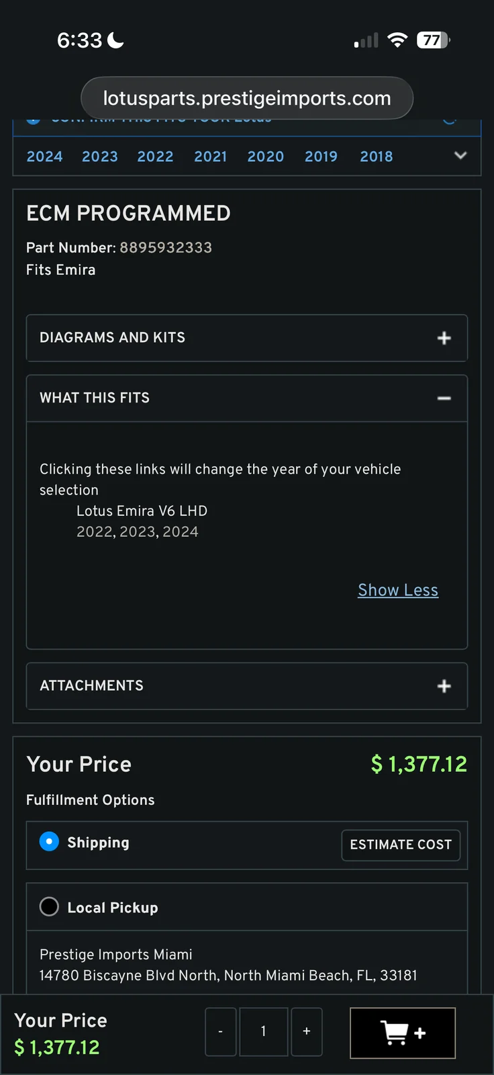Tap the battery indicator icon

pyautogui.click(x=433, y=40)
